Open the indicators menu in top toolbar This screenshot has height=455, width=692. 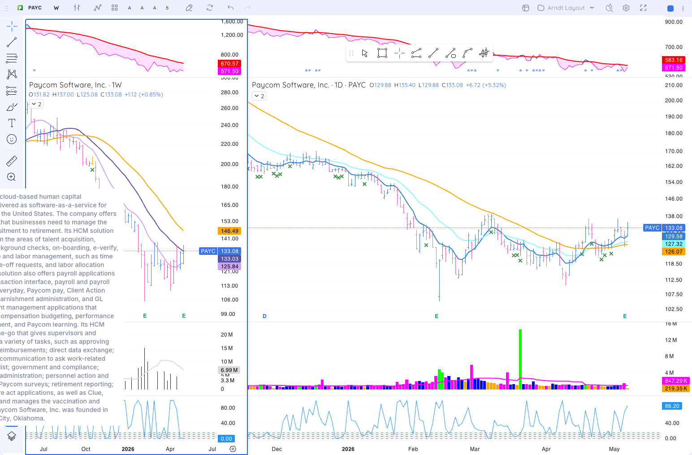(x=98, y=8)
